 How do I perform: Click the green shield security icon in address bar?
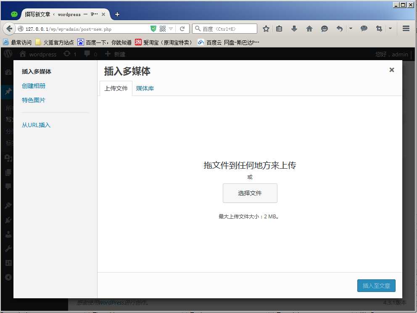tap(153, 29)
